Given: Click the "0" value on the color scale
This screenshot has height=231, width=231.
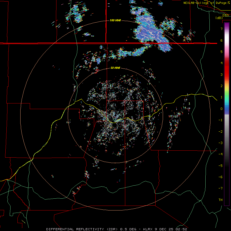Looking at the screenshot, I should (x=222, y=109).
